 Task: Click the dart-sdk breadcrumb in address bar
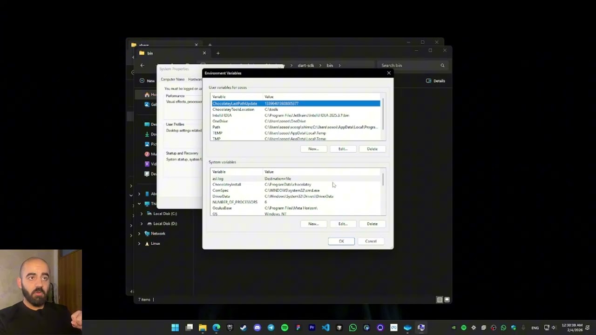tap(306, 66)
